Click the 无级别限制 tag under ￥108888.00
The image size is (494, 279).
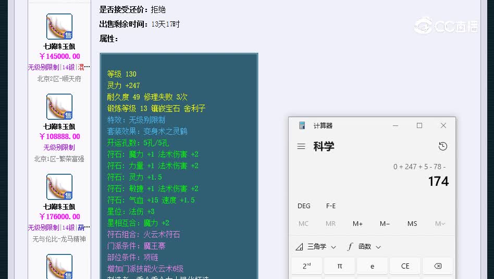pyautogui.click(x=59, y=147)
